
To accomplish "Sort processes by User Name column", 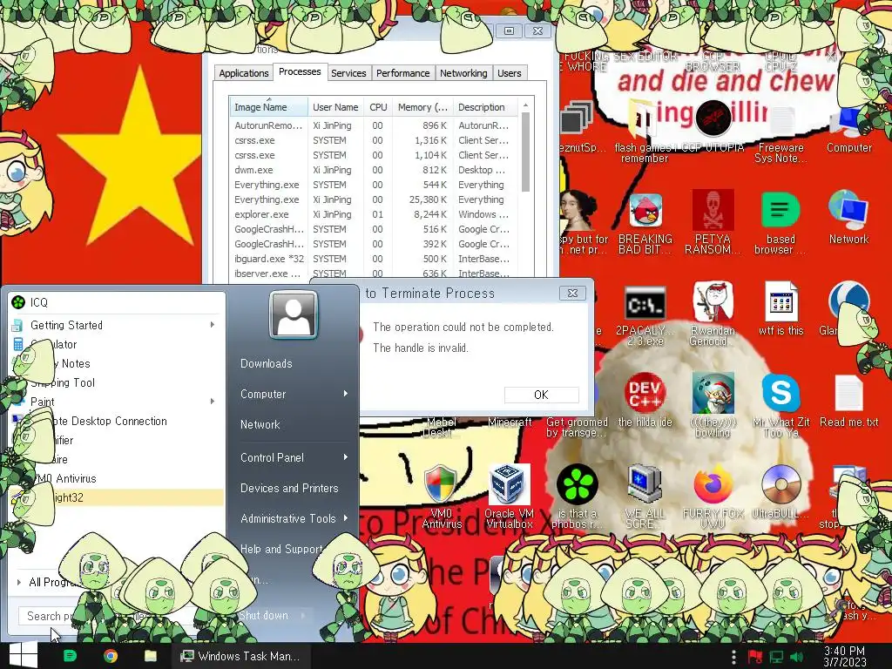I will click(x=335, y=107).
